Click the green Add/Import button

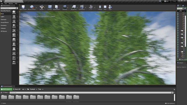click(x=6, y=89)
